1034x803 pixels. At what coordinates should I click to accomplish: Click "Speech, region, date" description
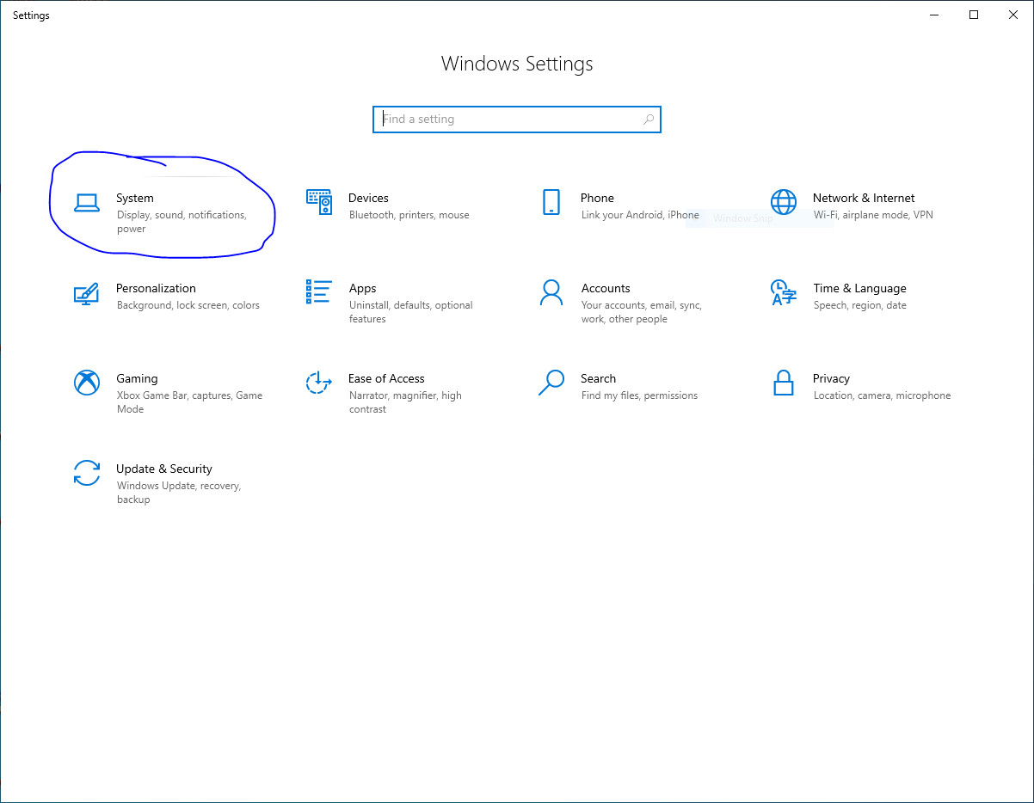pos(860,305)
